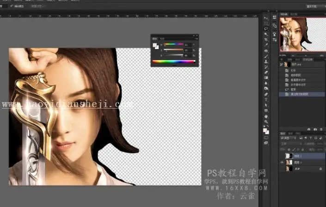This screenshot has height=207, width=326.
Task: Open the workspace switcher dropdown
Action: coord(316,6)
